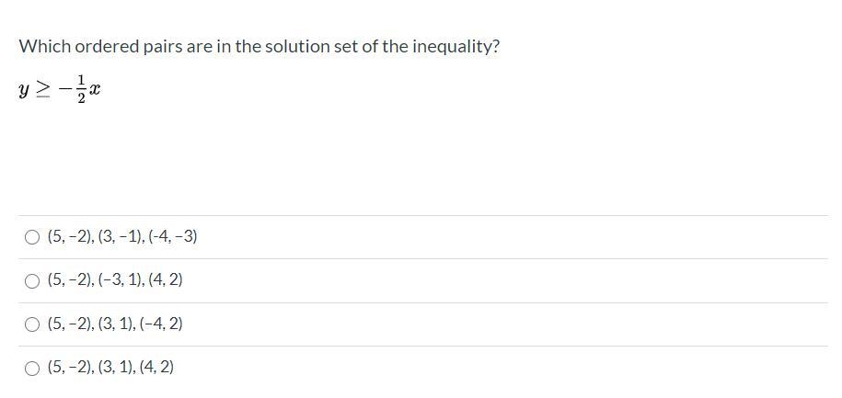This screenshot has width=842, height=398.
Task: Click the answer text ending with (−4, 2)
Action: pos(115,324)
